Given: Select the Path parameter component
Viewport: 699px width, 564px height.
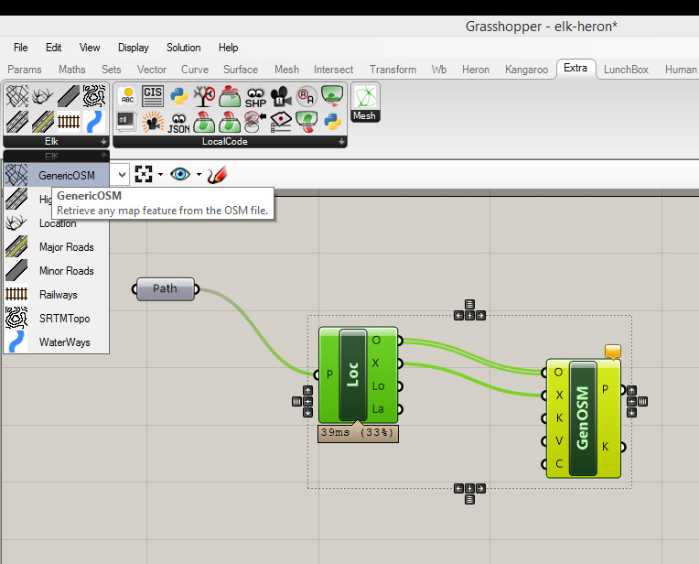Looking at the screenshot, I should [166, 288].
